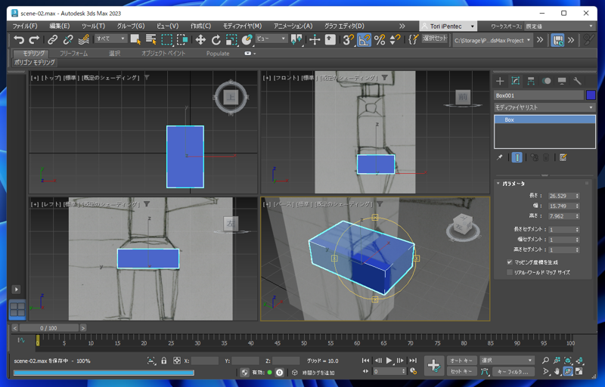Open the 編集(E) menu
This screenshot has height=387, width=605.
(60, 26)
